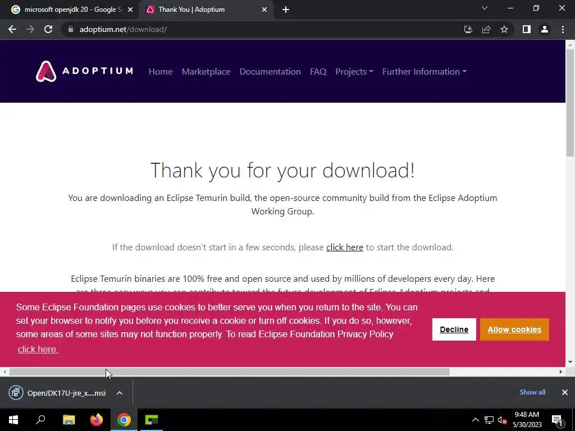Show hidden system tray icons
Screen dimensions: 575x431
[475, 420]
